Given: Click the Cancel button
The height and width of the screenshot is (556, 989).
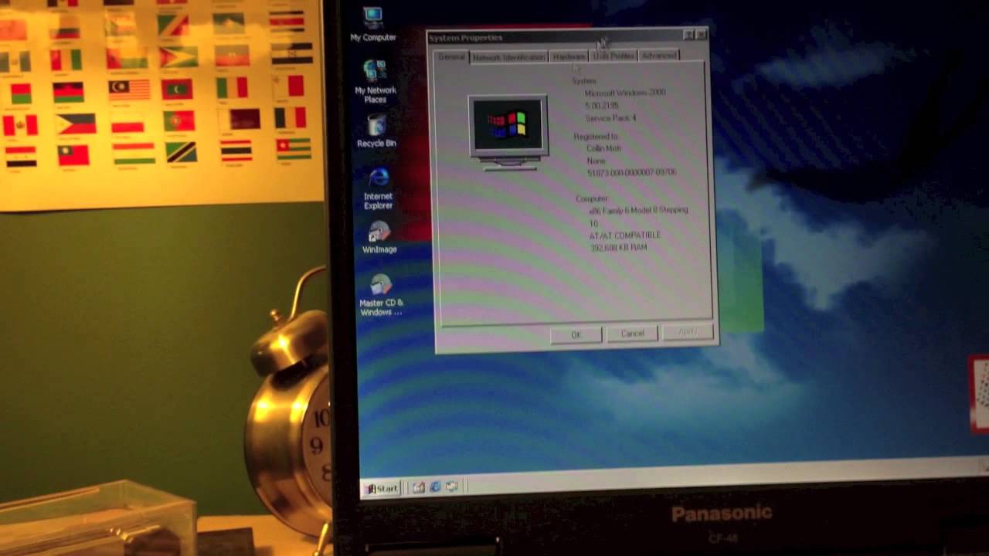Looking at the screenshot, I should click(x=633, y=333).
